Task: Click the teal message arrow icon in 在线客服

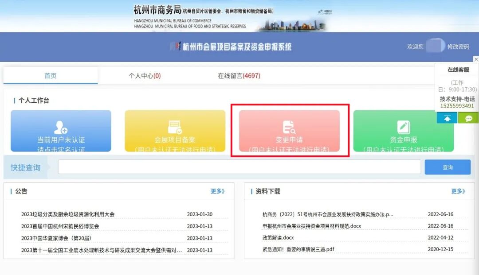Action: (x=447, y=118)
